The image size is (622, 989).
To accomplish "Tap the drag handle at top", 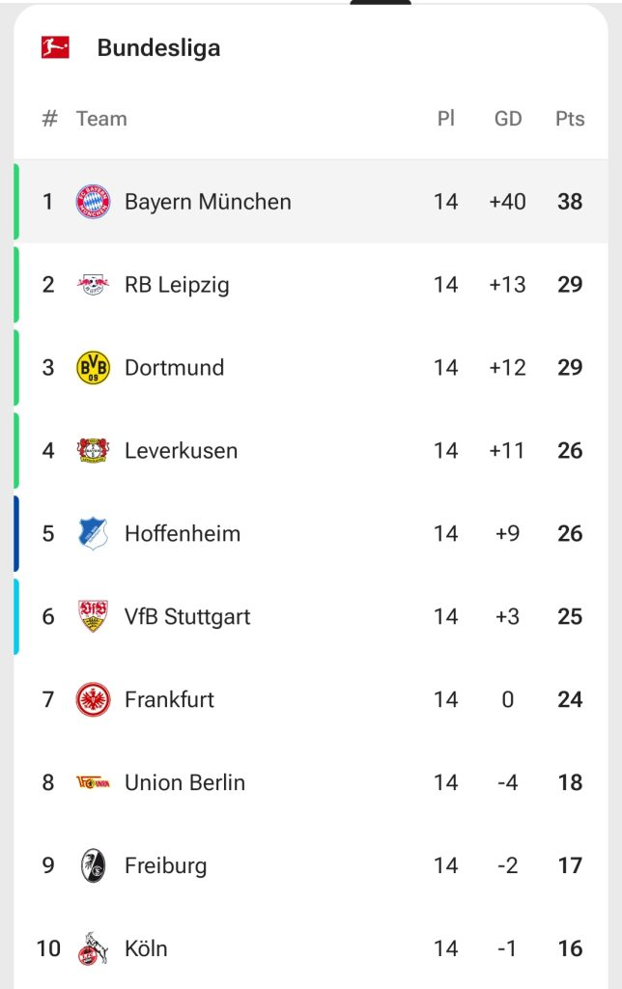I will 381,2.
